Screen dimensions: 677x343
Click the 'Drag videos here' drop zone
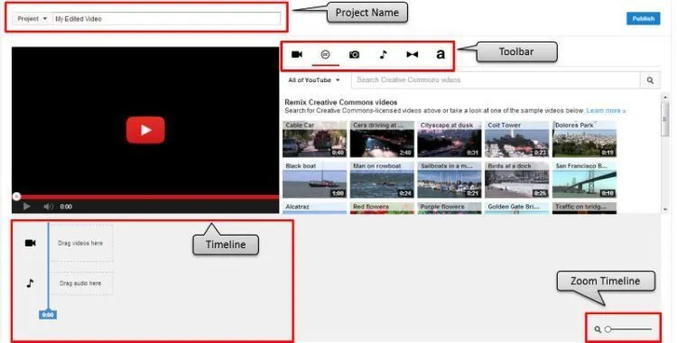coord(80,243)
